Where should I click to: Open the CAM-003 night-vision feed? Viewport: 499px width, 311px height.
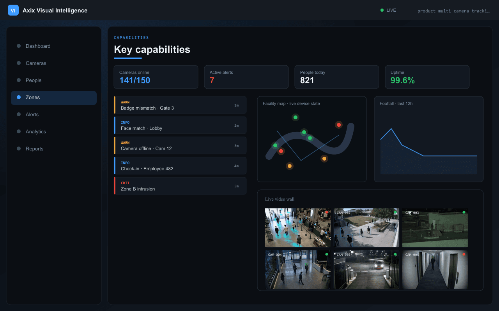[435, 228]
